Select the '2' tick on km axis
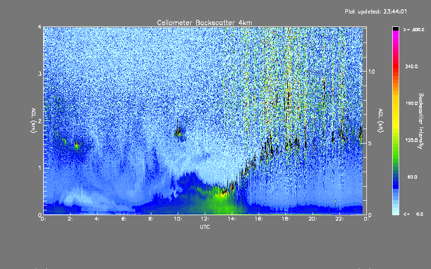The image size is (431, 269). point(40,121)
